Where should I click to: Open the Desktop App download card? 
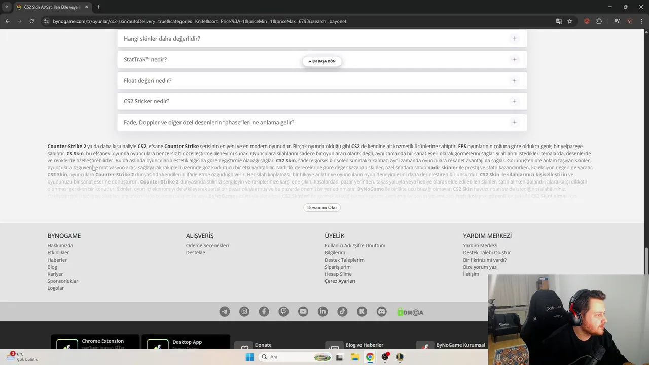click(186, 342)
